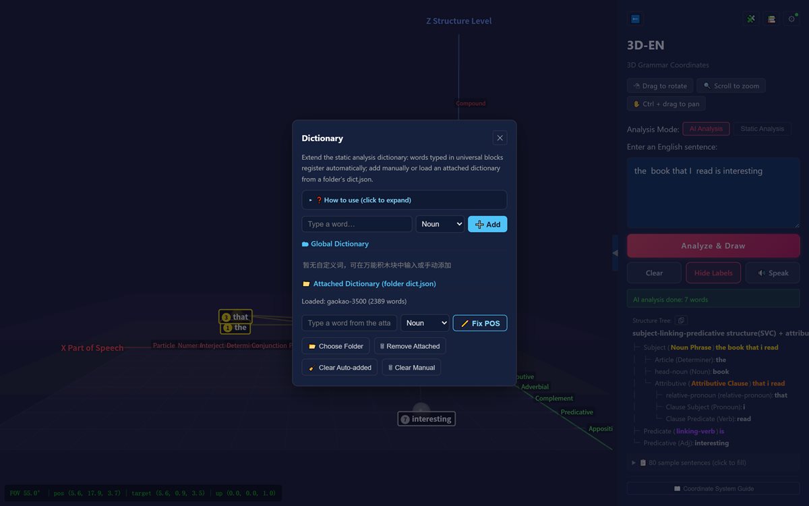Select the relative-pronoun: that row

pyautogui.click(x=726, y=395)
